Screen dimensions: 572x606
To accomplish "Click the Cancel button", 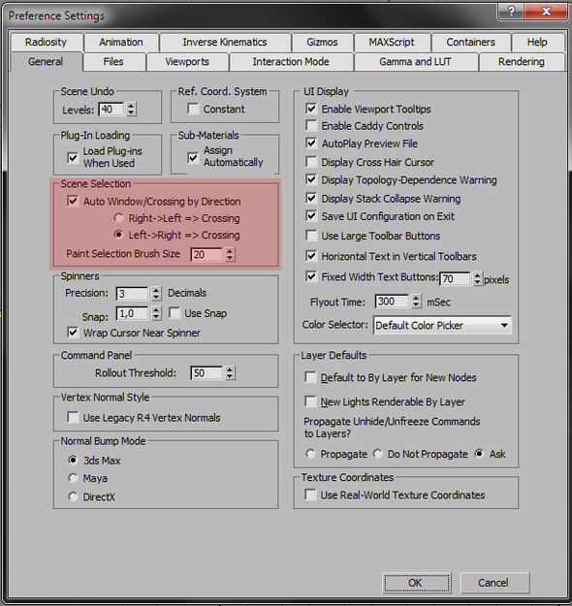I will coord(493,583).
